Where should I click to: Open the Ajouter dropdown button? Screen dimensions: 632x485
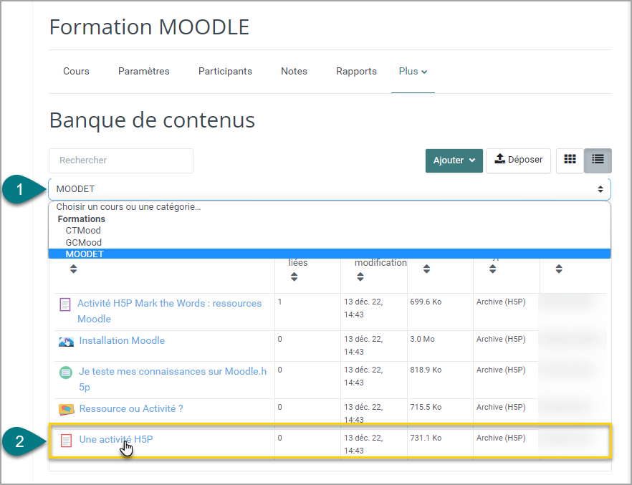click(454, 160)
